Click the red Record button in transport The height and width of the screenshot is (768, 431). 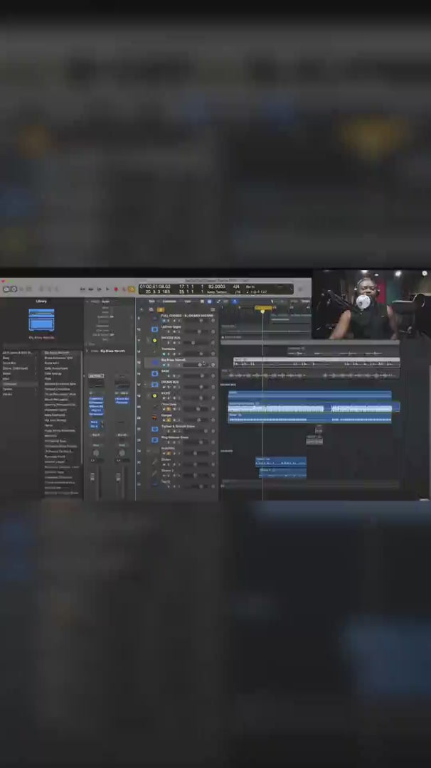click(115, 289)
